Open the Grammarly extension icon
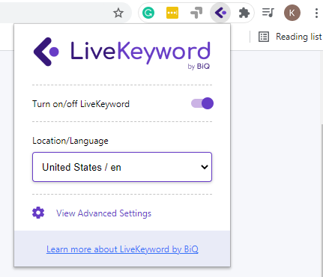This screenshot has width=323, height=277. pos(148,13)
